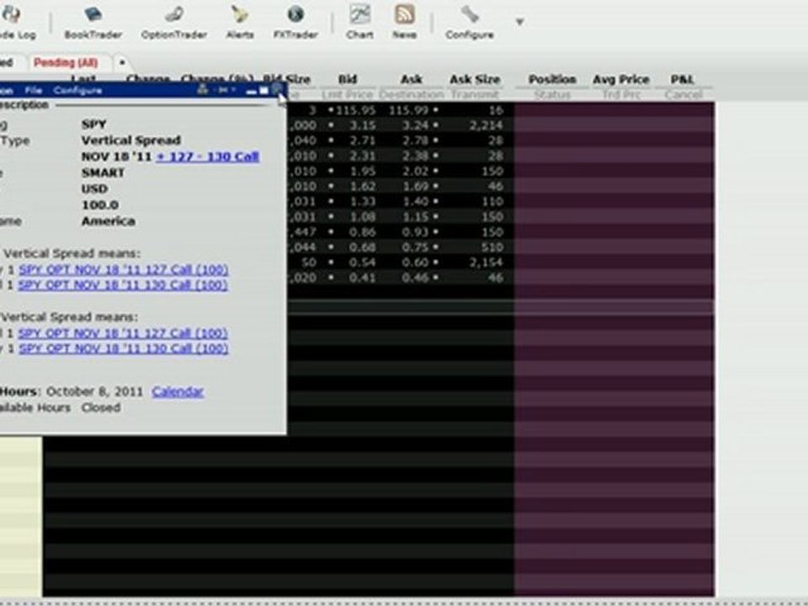808x606 pixels.
Task: Click the small add-tab button
Action: pos(122,62)
